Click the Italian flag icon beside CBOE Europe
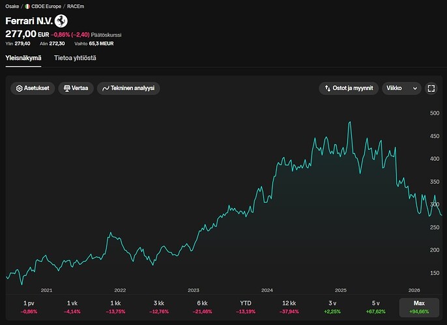This screenshot has width=447, height=325. [27, 7]
